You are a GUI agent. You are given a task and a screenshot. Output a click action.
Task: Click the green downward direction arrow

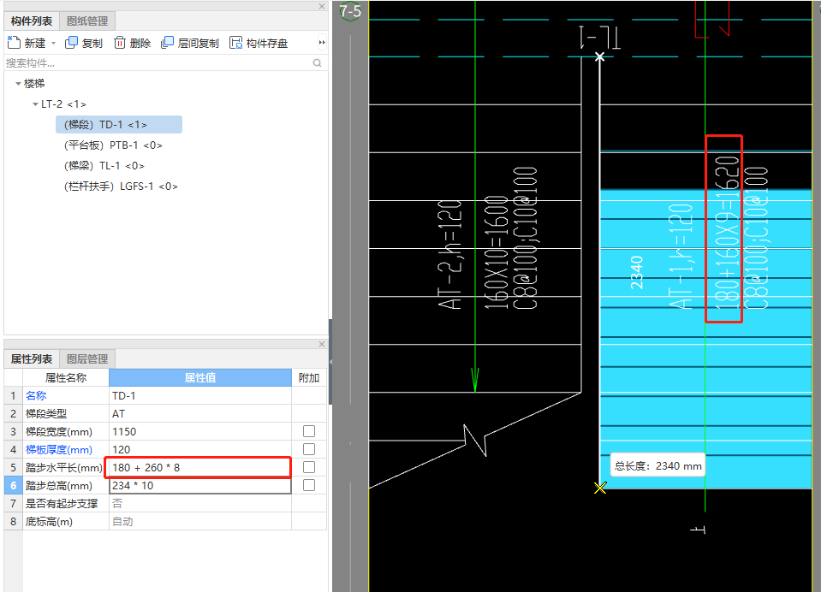(x=475, y=380)
